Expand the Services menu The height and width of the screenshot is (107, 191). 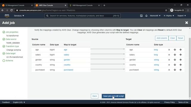pos(19,16)
